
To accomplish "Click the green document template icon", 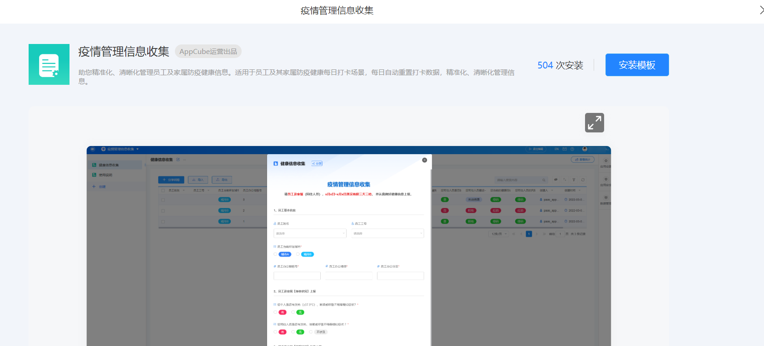I will click(x=49, y=64).
